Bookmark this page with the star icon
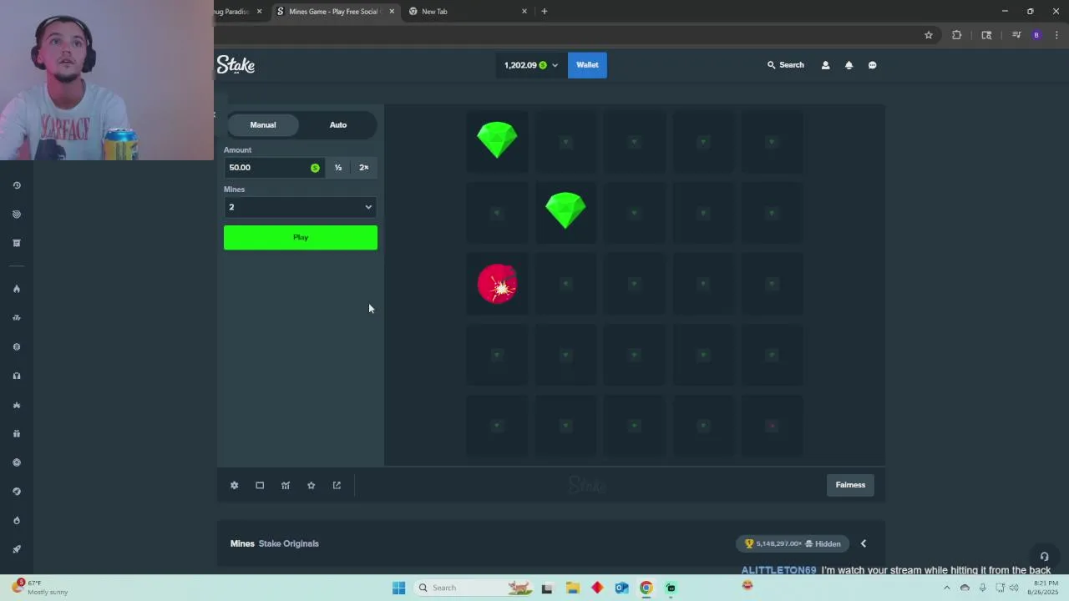 tap(928, 35)
